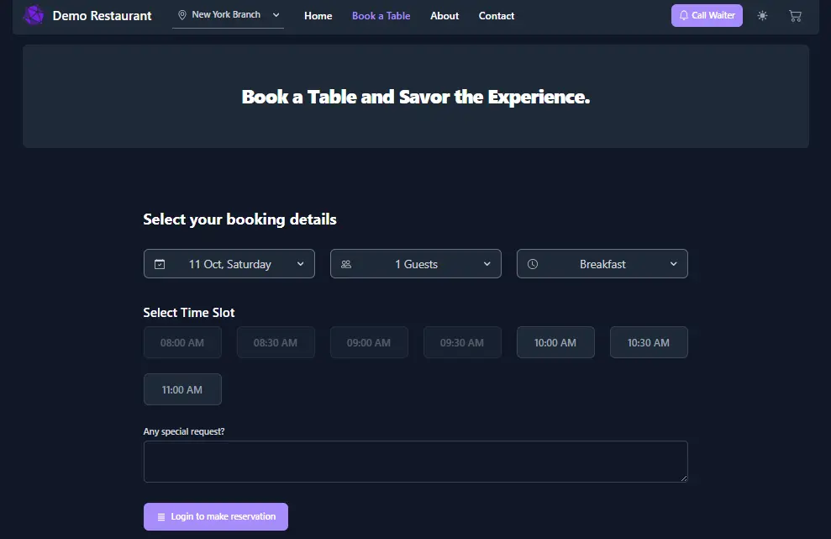
Task: Click the clock icon in meal selector
Action: (533, 264)
